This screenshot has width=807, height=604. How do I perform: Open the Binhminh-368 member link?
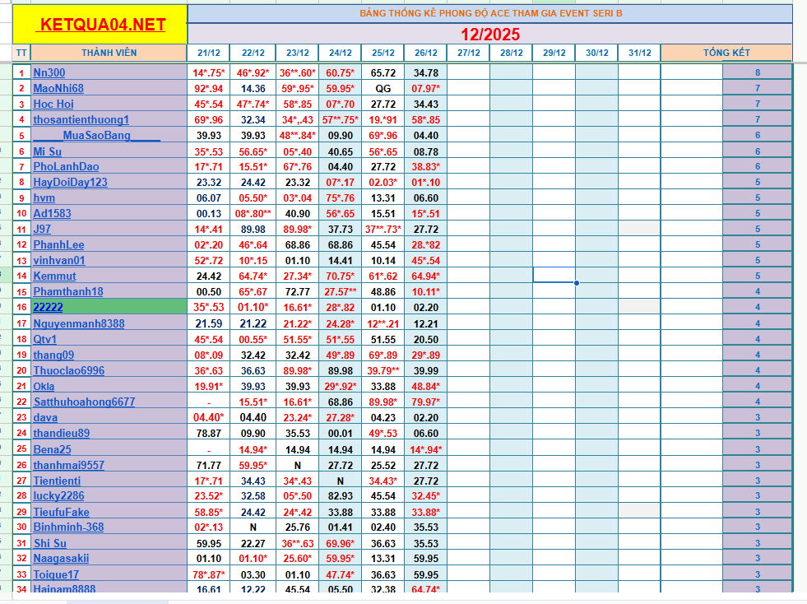coord(68,527)
